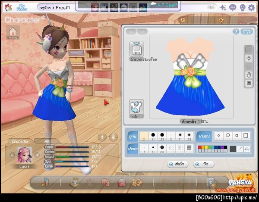Viewport: 259px width, 202px height.
Task: Select the paint fill tool
Action: click(x=247, y=149)
